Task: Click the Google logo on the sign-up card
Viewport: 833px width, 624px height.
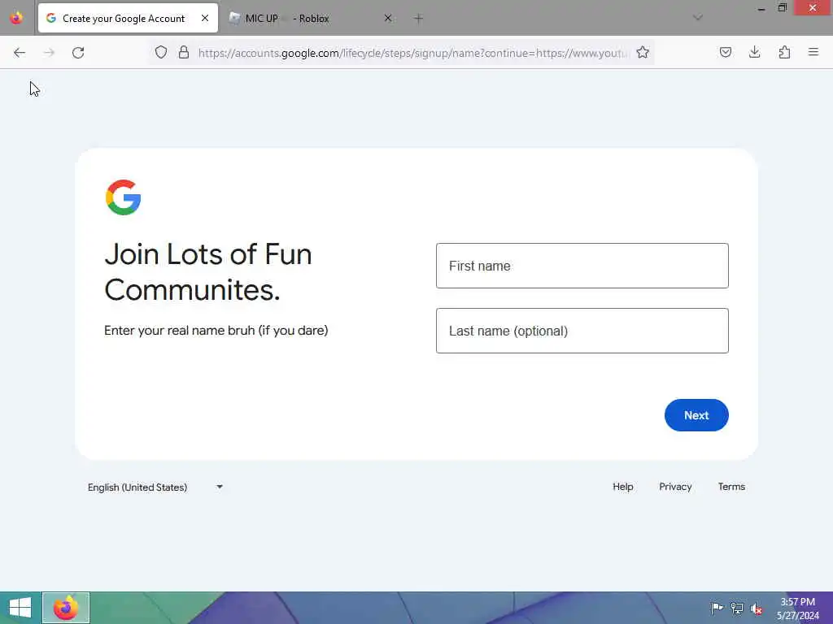Action: [124, 197]
